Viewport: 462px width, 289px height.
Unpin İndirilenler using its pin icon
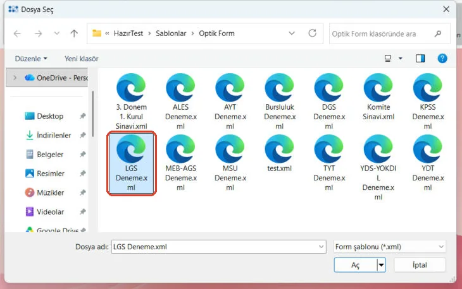(x=83, y=135)
